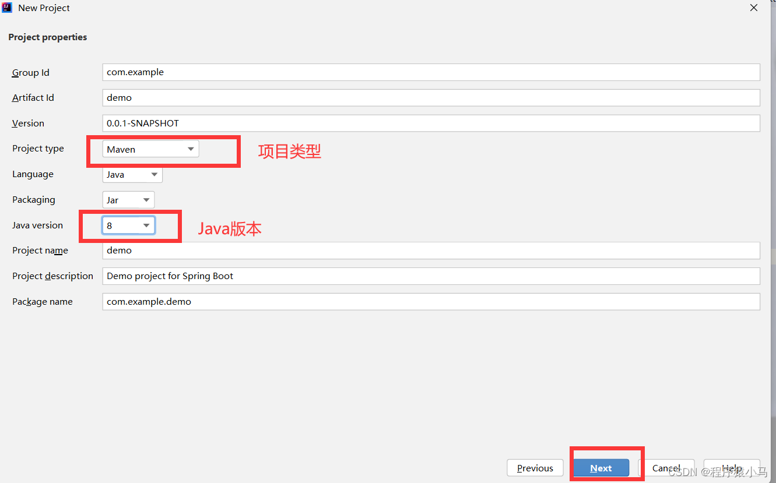Click the Group Id label
Screen dimensions: 776x483
pos(30,72)
